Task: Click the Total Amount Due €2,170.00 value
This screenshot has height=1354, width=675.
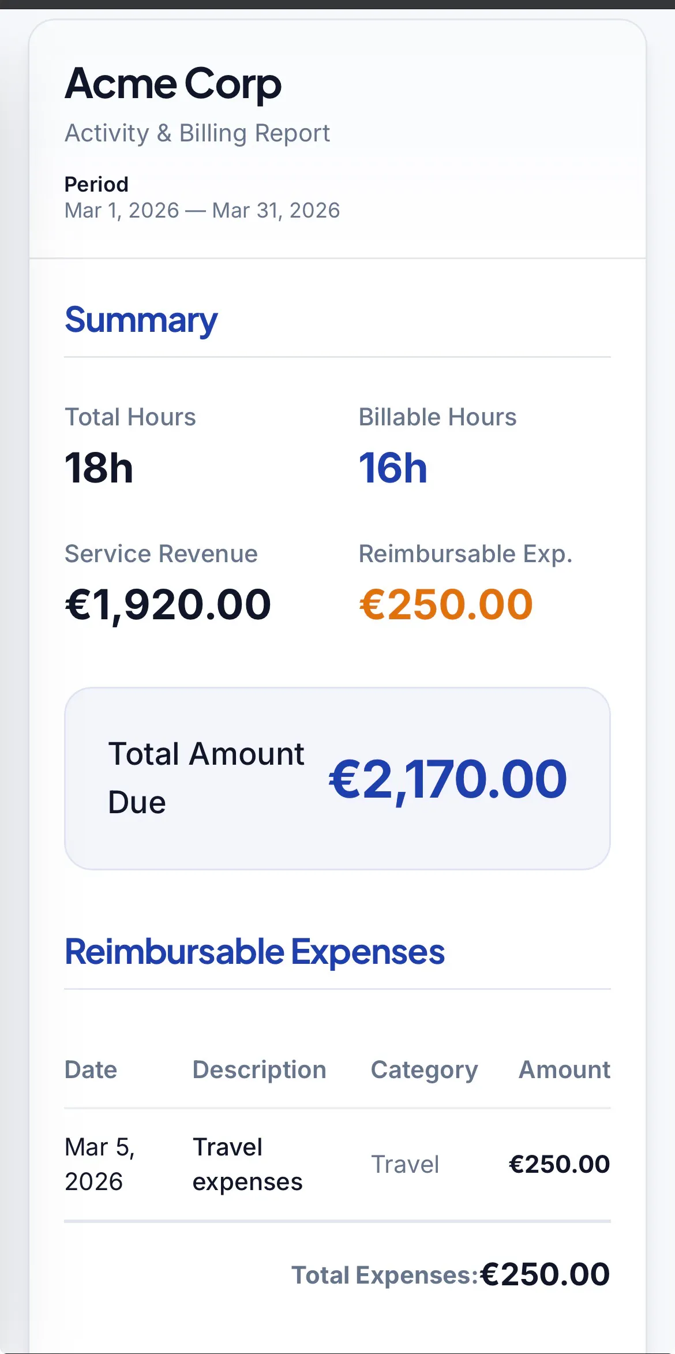Action: click(448, 779)
